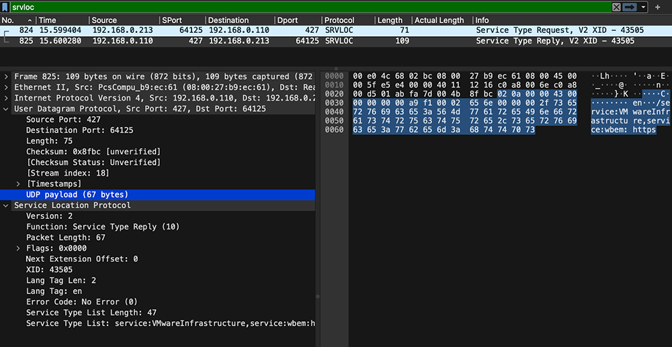
Task: Collapse the User Datagram Protocol section
Action: pyautogui.click(x=6, y=109)
